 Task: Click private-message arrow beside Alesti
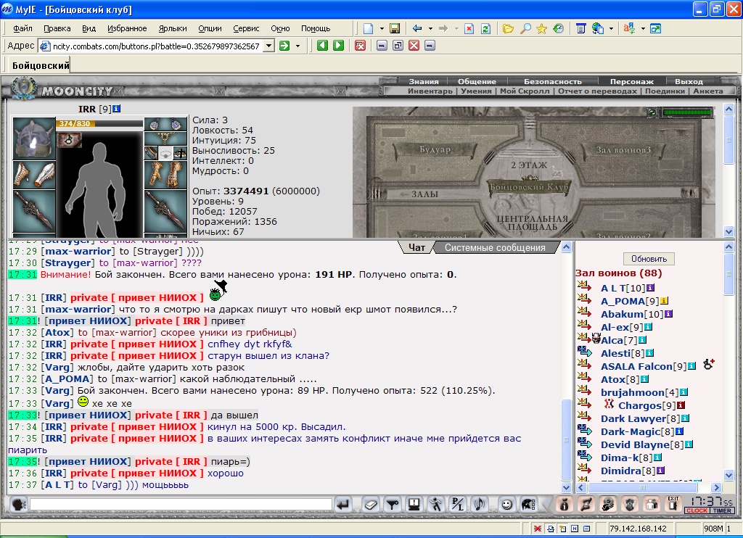(585, 352)
